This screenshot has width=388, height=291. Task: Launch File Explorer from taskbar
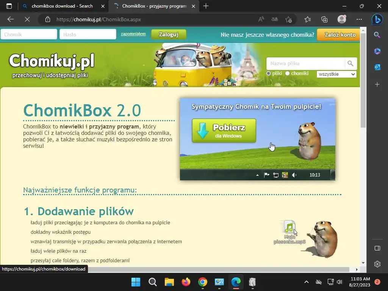point(169,282)
